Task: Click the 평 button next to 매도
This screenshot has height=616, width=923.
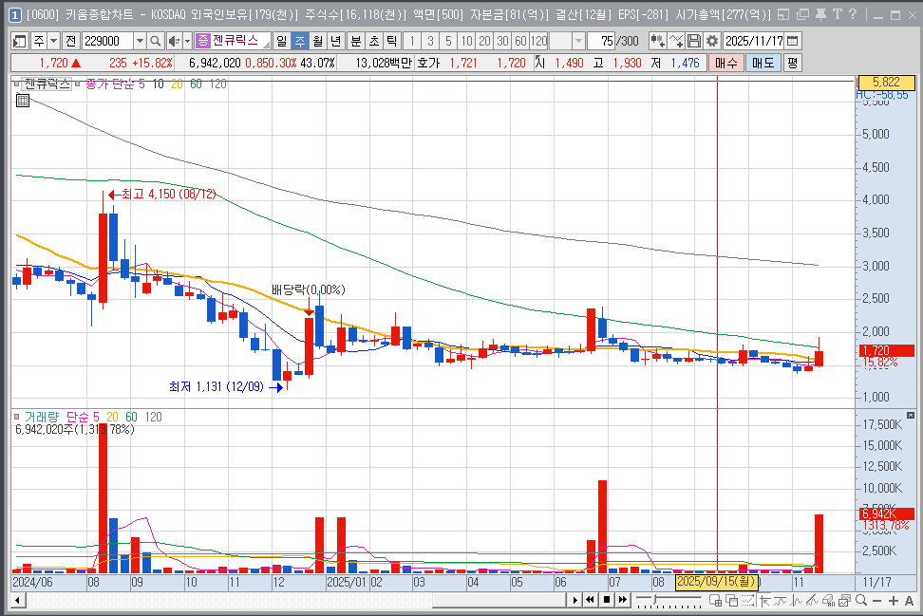Action: pyautogui.click(x=792, y=63)
